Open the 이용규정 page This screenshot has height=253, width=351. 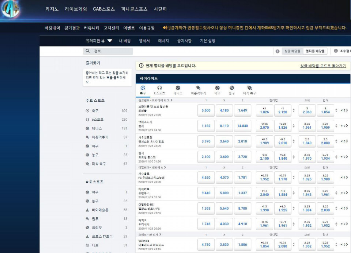click(147, 28)
